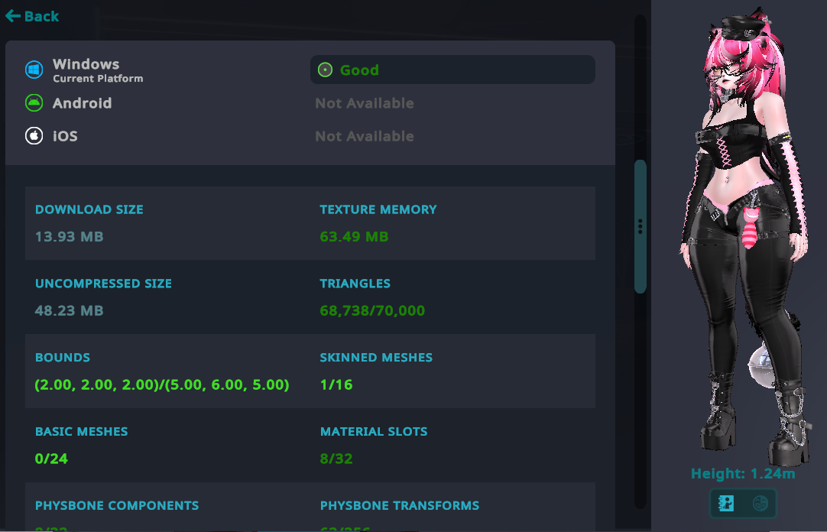Click the green Android platform icon

pyautogui.click(x=34, y=102)
